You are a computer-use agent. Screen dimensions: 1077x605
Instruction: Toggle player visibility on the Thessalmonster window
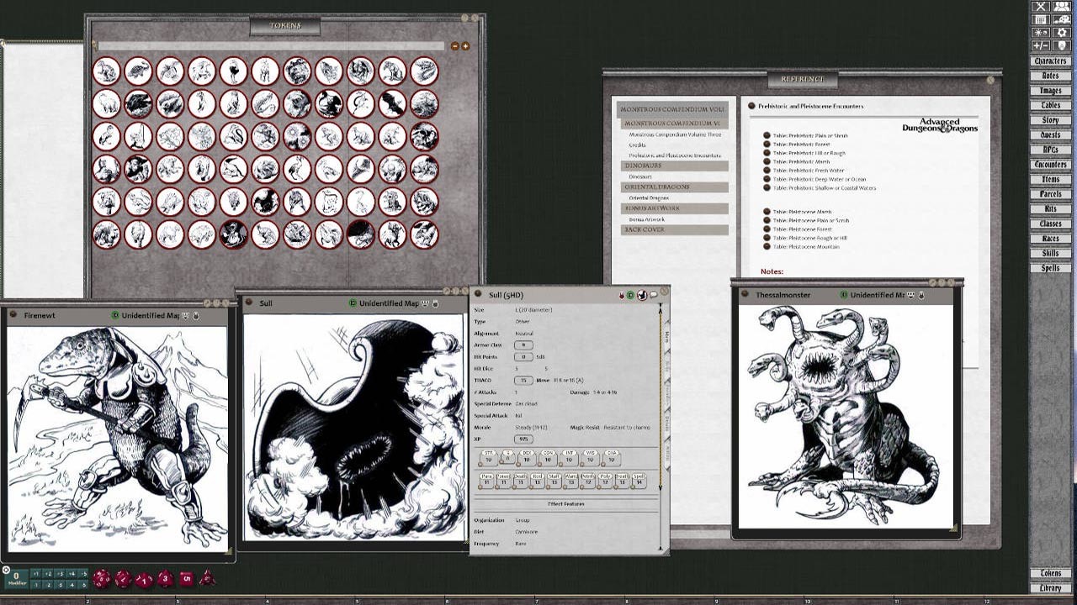click(x=910, y=295)
